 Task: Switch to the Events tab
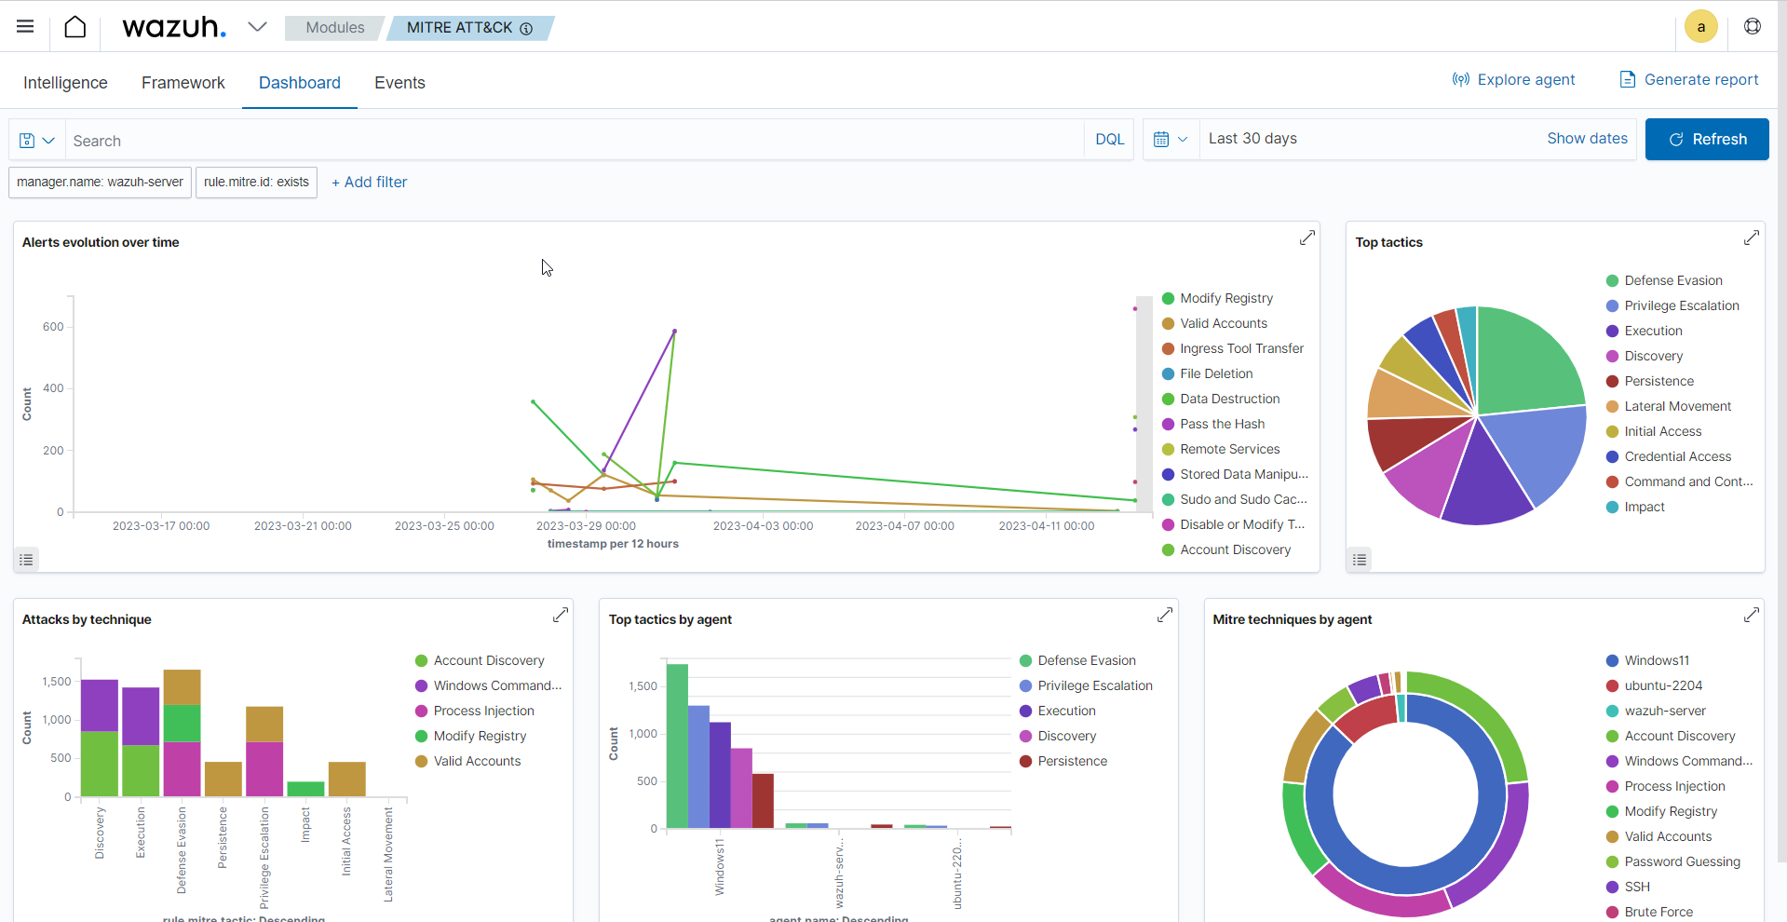pos(399,83)
